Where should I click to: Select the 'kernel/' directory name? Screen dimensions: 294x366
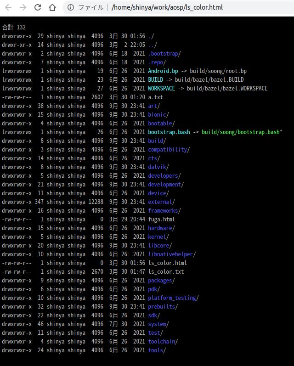point(158,236)
